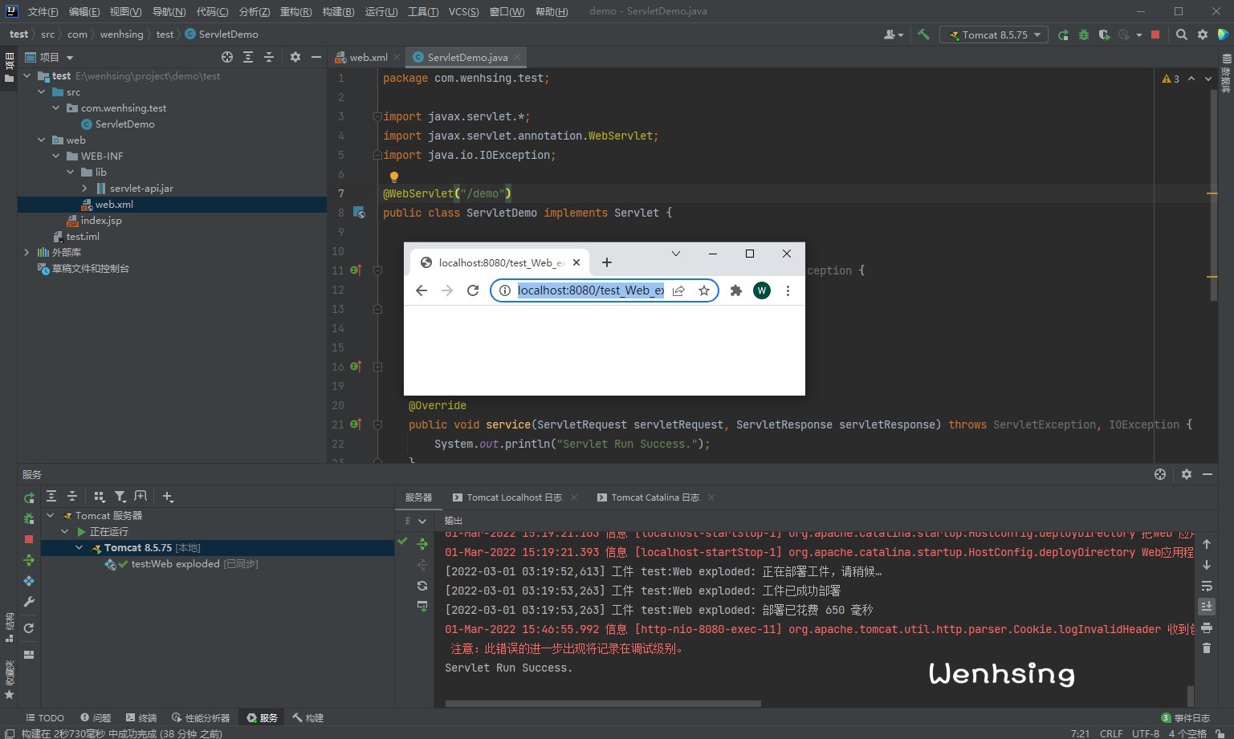This screenshot has height=739, width=1234.
Task: Click the deploy-all icon in Services sidebar
Action: pos(29,560)
